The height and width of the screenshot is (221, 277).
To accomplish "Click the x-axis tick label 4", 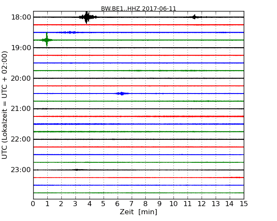I will point(89,204).
